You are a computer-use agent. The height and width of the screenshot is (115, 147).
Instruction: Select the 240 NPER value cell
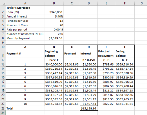point(54,34)
